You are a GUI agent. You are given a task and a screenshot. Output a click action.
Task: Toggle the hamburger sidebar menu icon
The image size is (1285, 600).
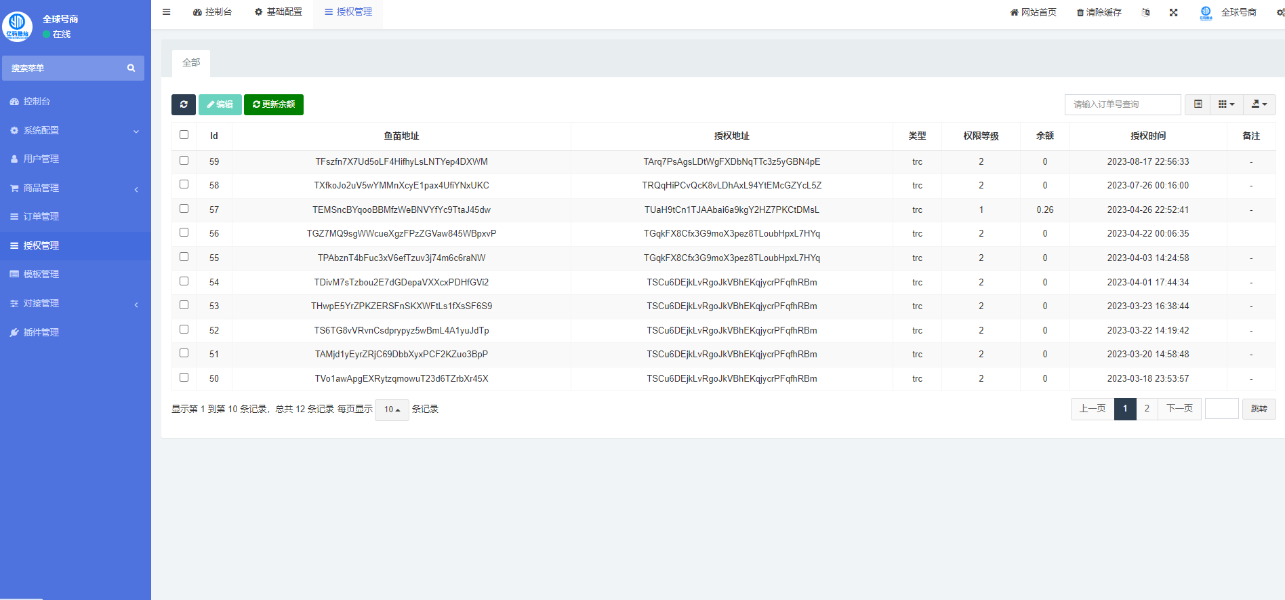coord(166,12)
